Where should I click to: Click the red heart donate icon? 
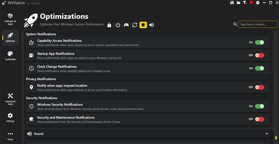click(251, 3)
